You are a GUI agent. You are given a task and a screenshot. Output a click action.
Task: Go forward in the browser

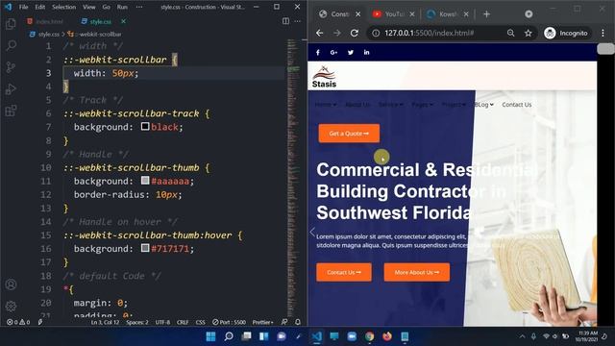coord(337,33)
